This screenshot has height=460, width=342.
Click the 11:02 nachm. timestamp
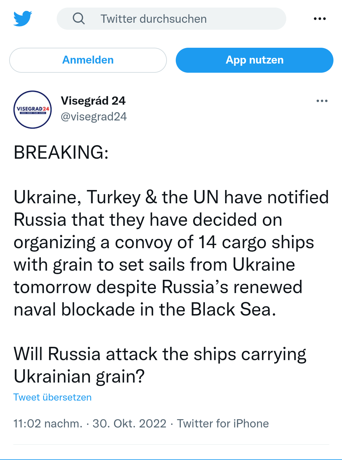point(48,424)
